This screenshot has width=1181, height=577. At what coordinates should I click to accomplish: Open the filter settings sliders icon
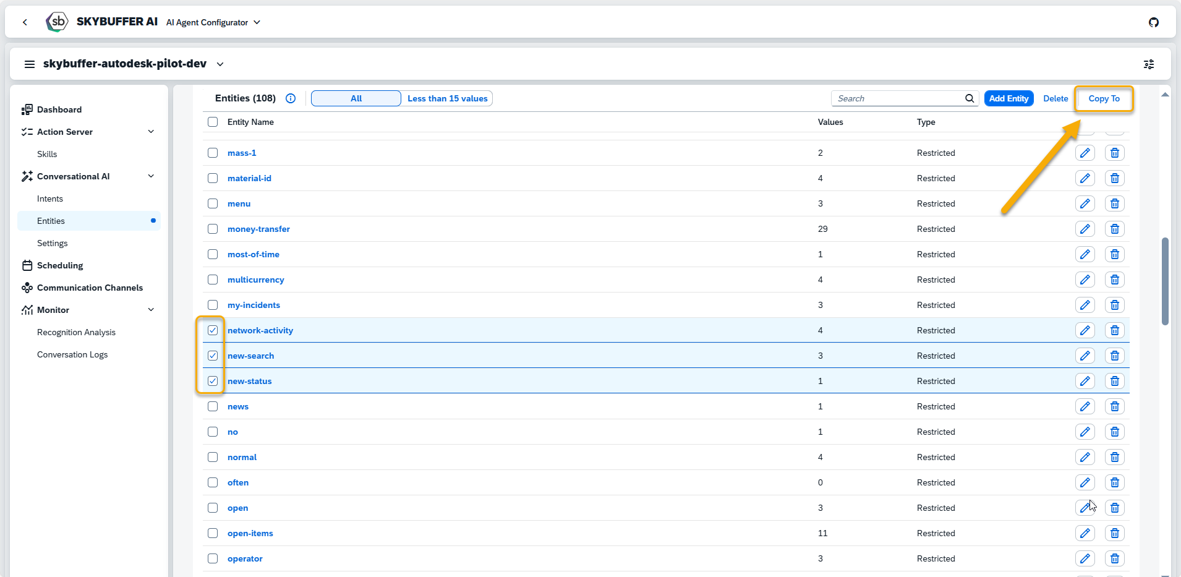1148,64
